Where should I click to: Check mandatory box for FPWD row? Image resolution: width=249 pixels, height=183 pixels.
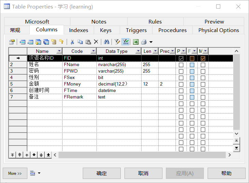(203, 71)
